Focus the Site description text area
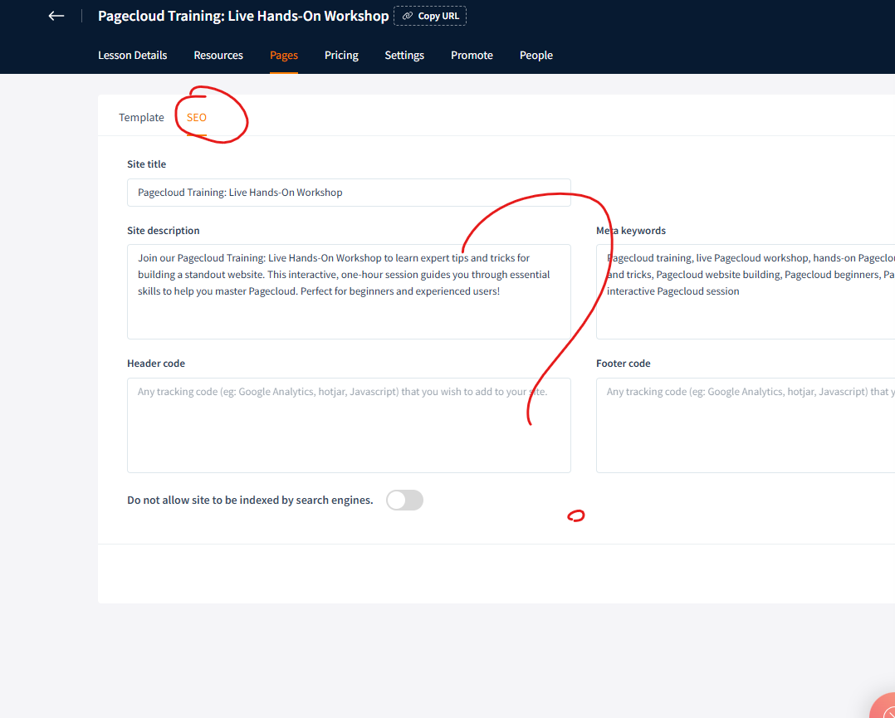The width and height of the screenshot is (895, 718). [349, 291]
